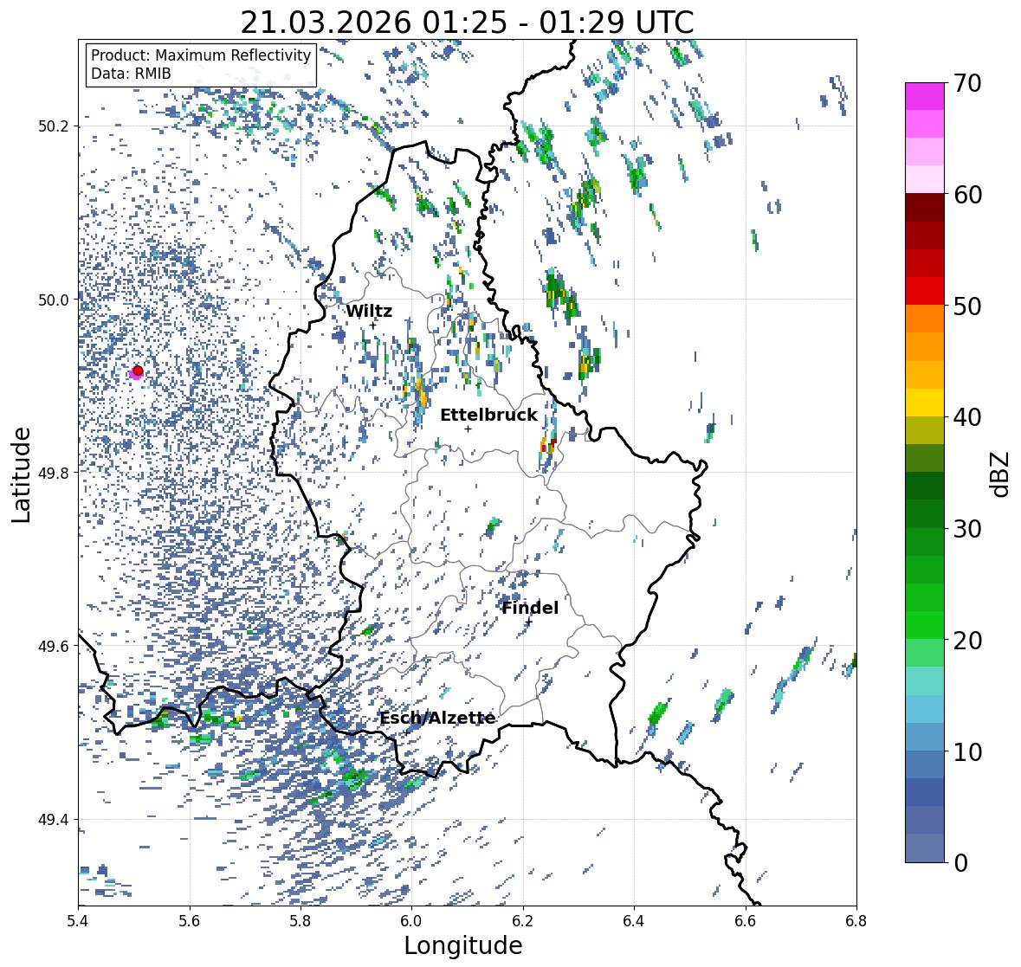The image size is (1021, 967).
Task: Click the plus marker below Wiltz
Action: 373,326
